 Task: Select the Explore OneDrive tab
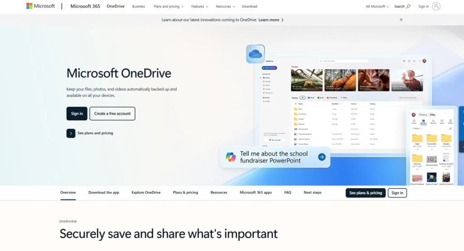pyautogui.click(x=146, y=193)
